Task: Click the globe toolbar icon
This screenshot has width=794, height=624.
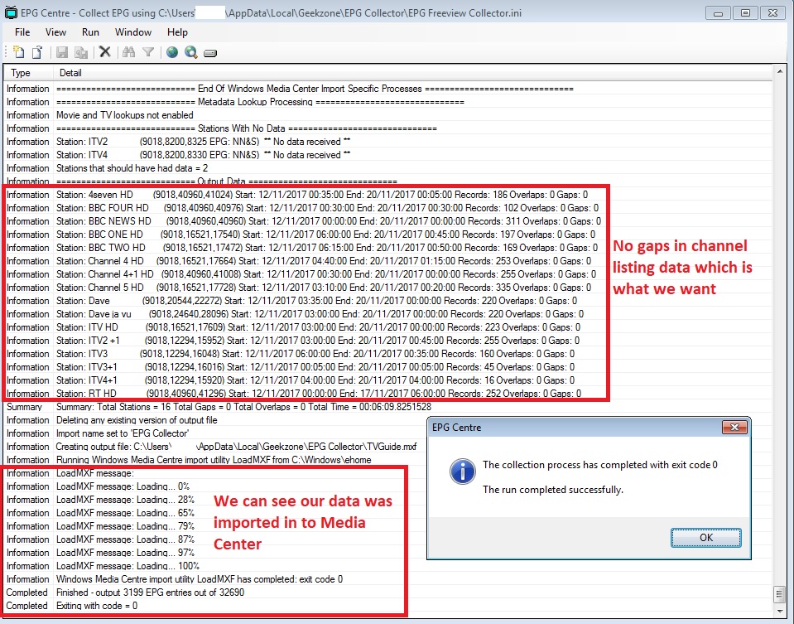Action: coord(172,52)
